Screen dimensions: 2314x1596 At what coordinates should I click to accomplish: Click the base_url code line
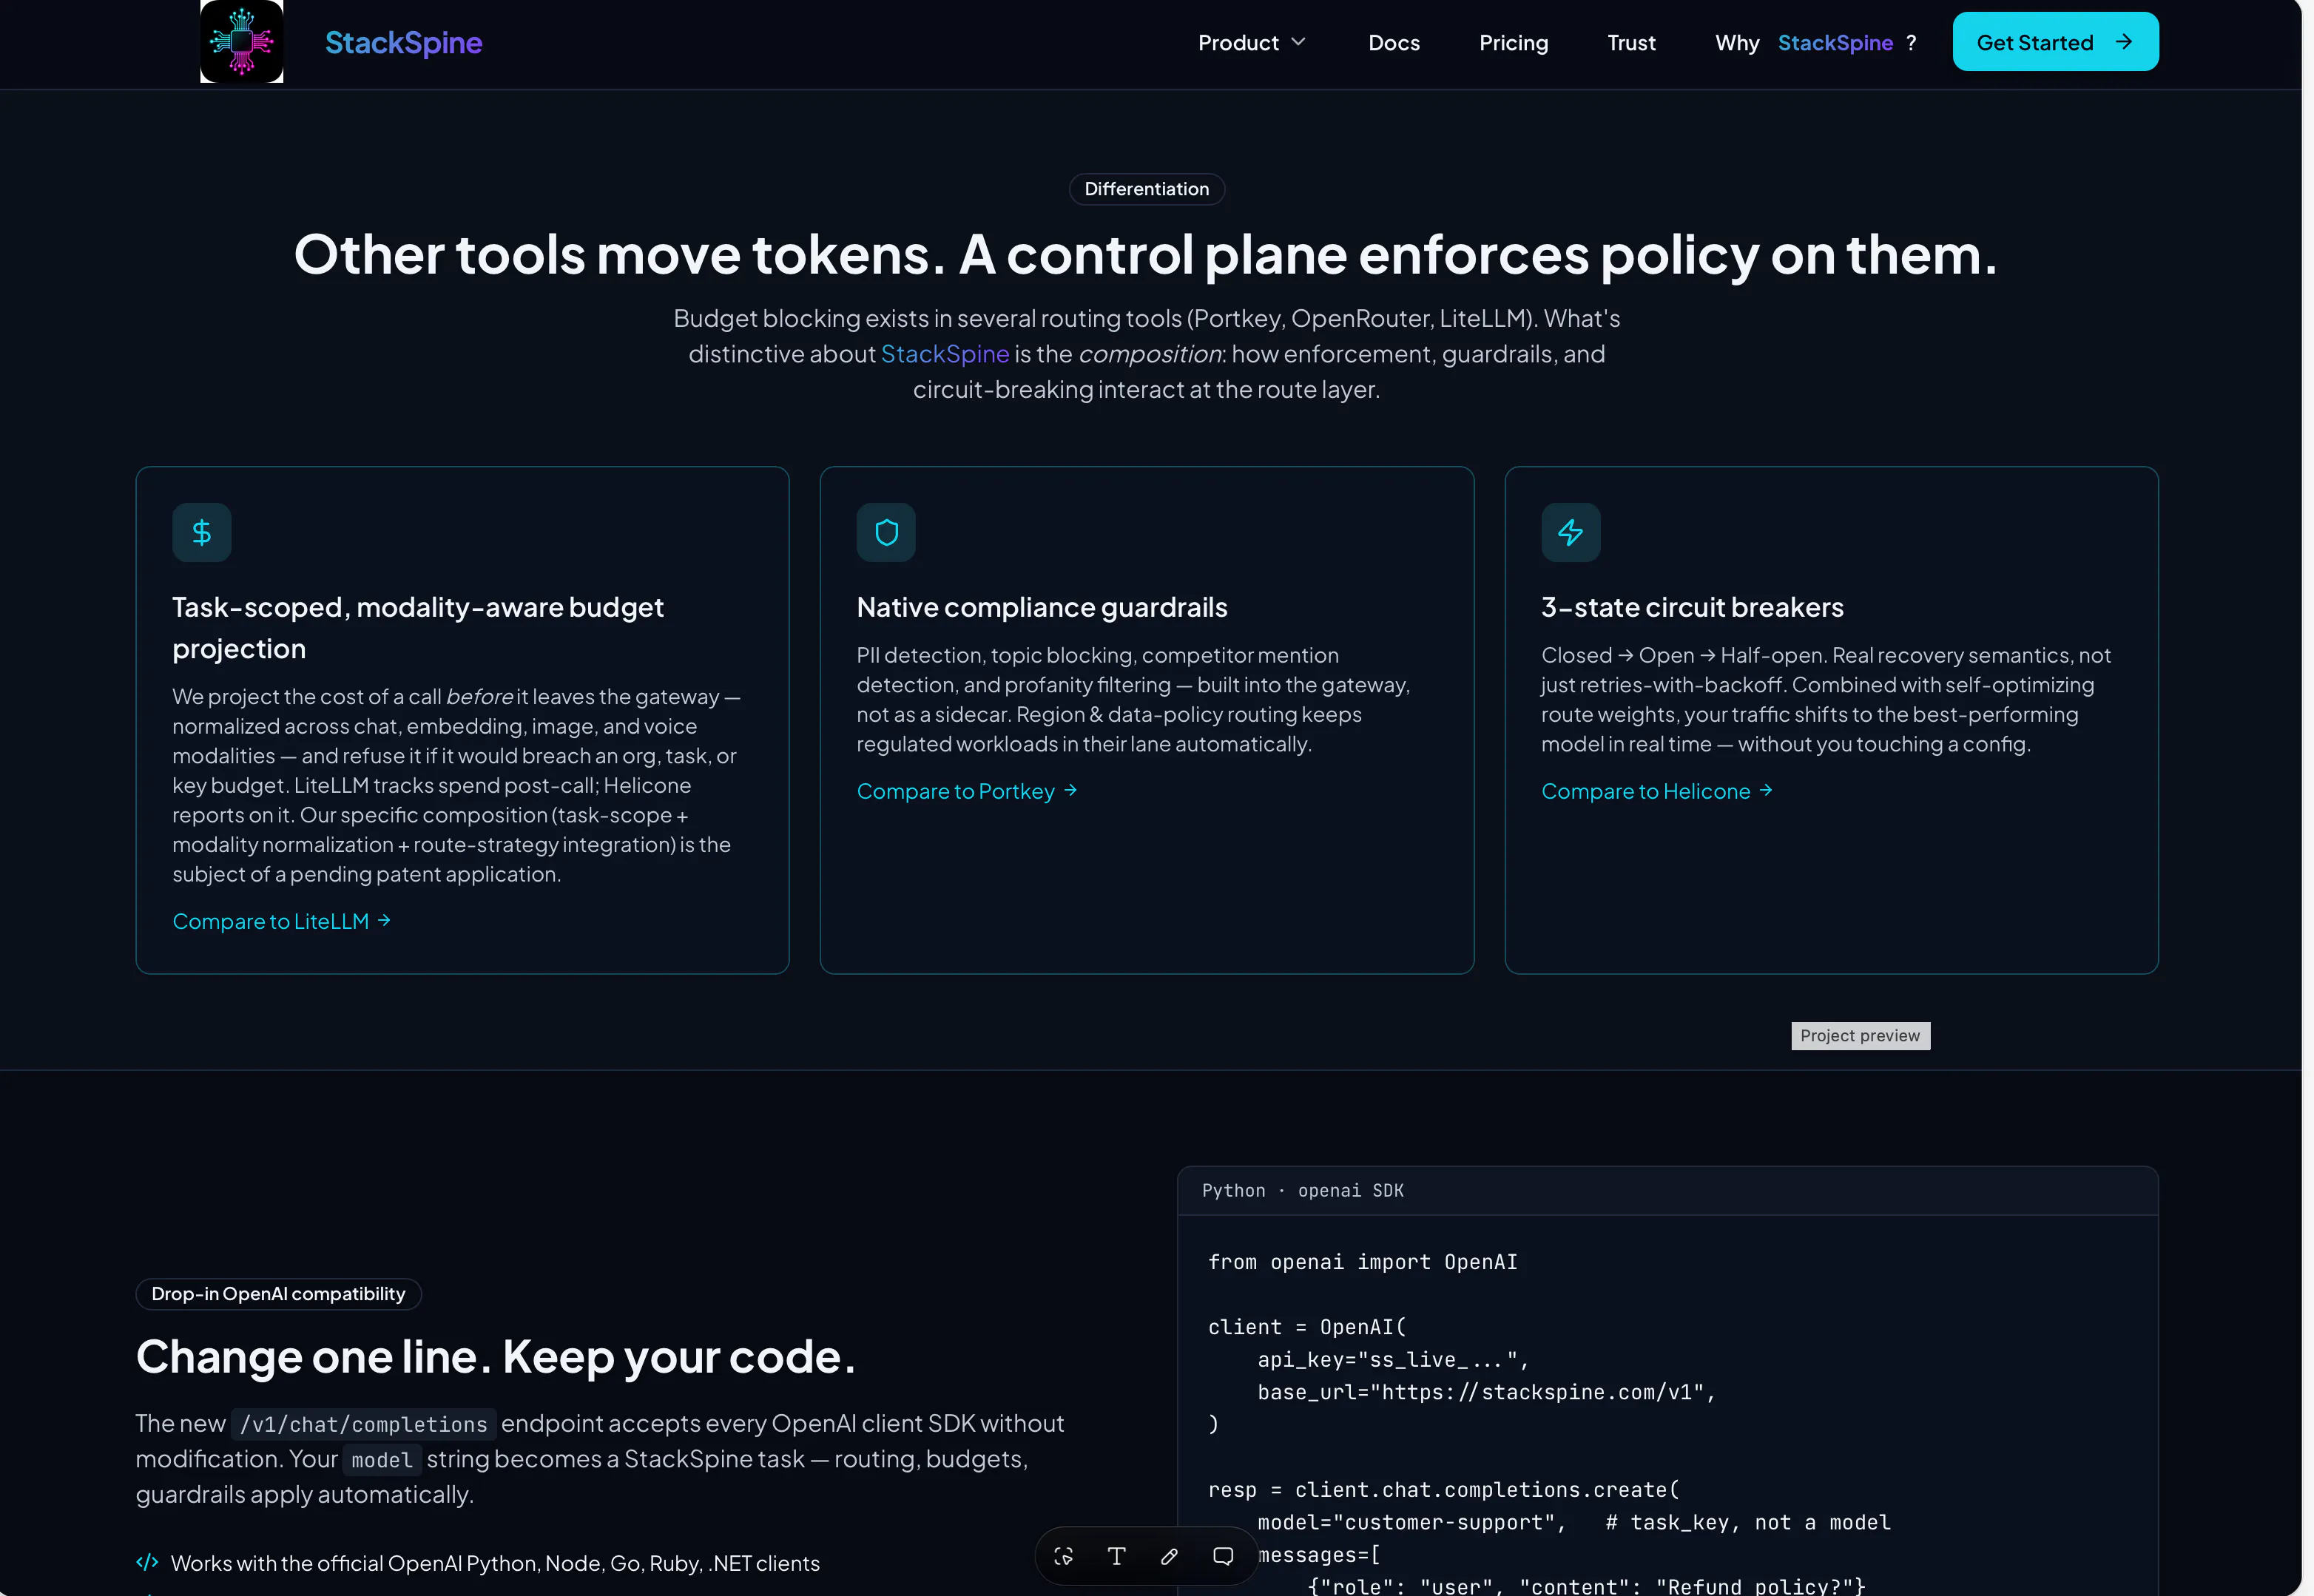coord(1486,1392)
